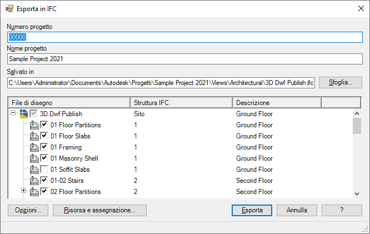This screenshot has width=370, height=234.
Task: Click the 01 Soffit Slabs drawing icon
Action: tap(34, 170)
